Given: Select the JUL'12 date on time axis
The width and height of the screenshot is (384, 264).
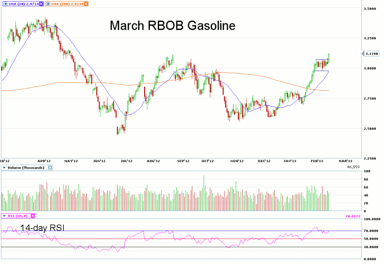Looking at the screenshot, I should pos(126,160).
